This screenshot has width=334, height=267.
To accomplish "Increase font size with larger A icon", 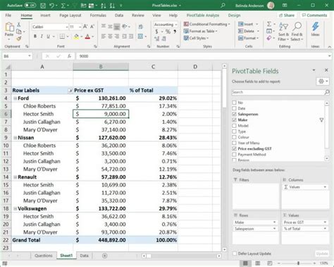I will coord(85,27).
